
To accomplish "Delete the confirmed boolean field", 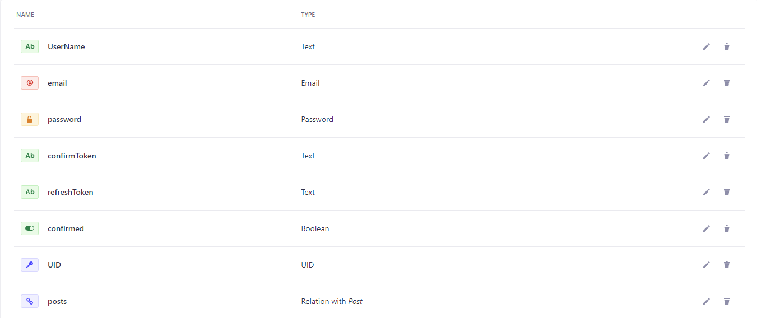I will 727,228.
